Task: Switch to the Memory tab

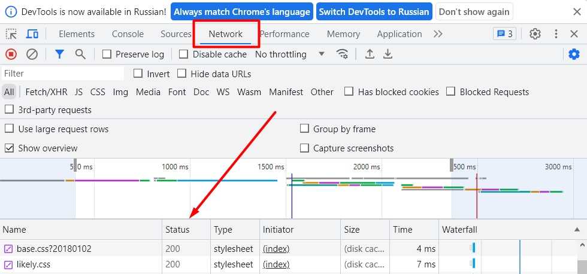Action: (x=343, y=34)
